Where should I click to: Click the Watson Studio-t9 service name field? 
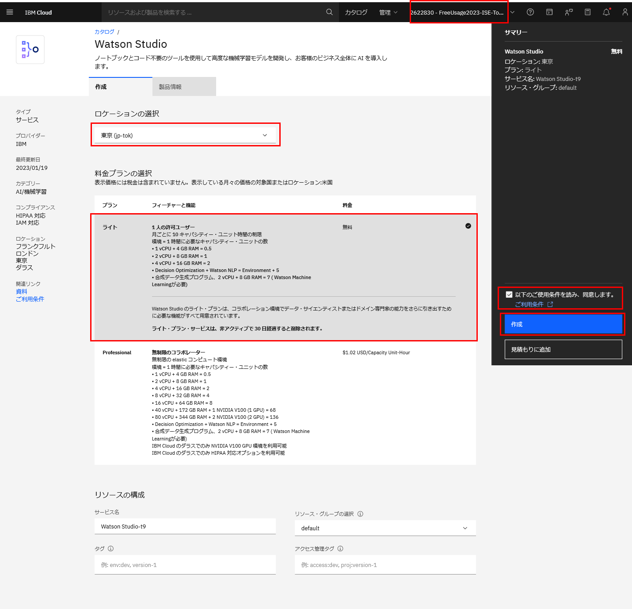[185, 526]
